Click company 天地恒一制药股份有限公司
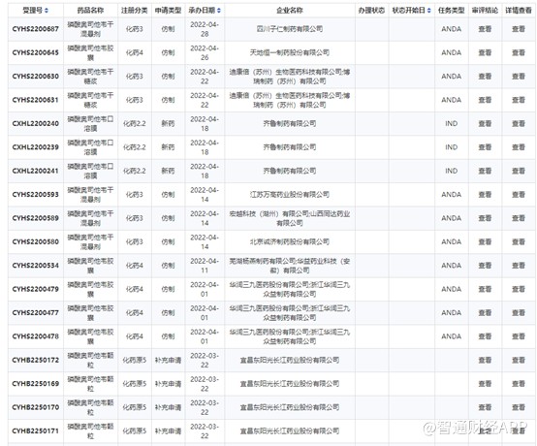The image size is (537, 446). (x=290, y=52)
